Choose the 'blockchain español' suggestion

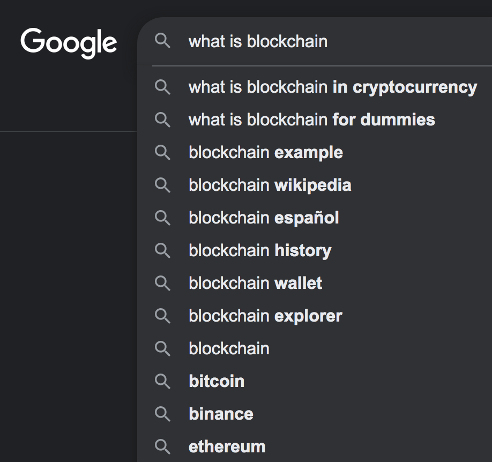pos(315,218)
